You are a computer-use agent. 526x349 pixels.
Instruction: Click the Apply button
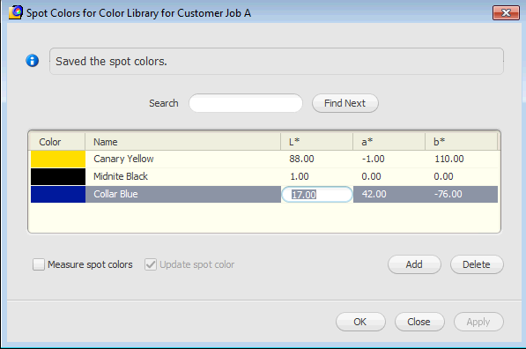pyautogui.click(x=478, y=322)
